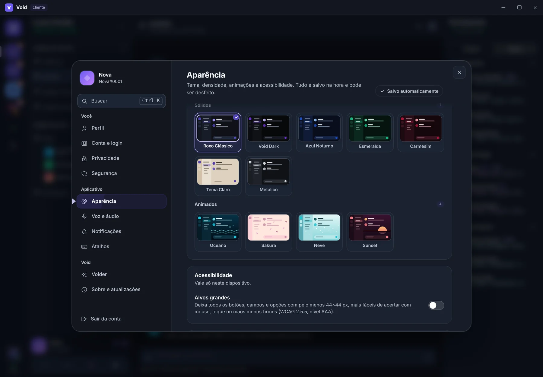The image size is (543, 377).
Task: Click the Nova#0001 username text
Action: (110, 81)
